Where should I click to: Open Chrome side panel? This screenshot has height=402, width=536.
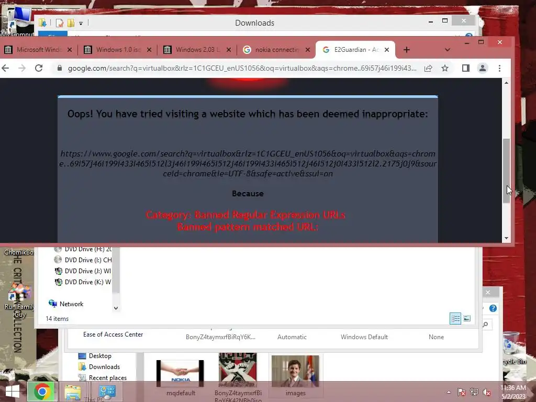[465, 68]
